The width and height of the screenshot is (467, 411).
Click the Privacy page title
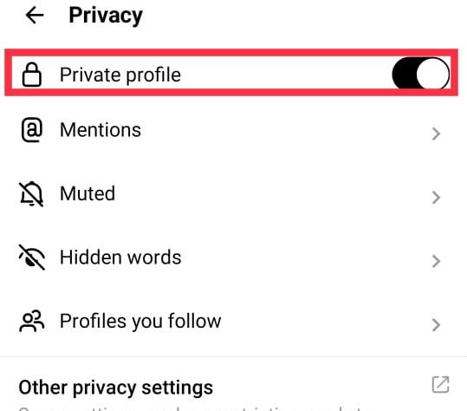point(106,16)
